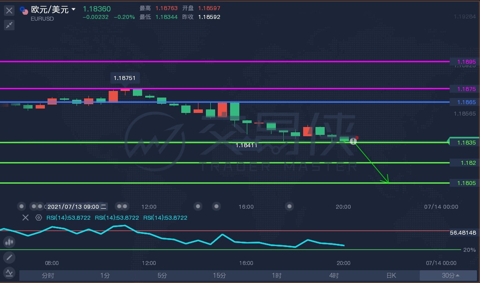Viewport: 480px width, 283px height.
Task: Click the RSI 20% level label
Action: click(469, 250)
